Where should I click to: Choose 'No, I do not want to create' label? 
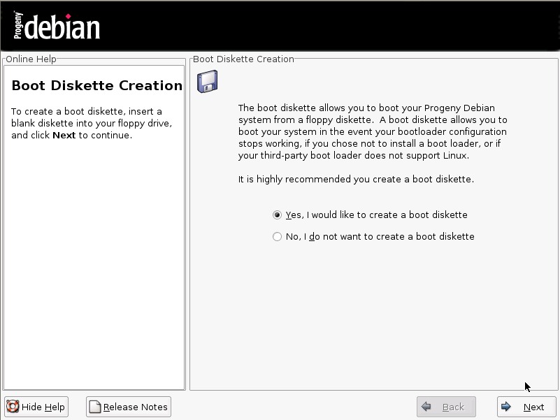tap(380, 237)
